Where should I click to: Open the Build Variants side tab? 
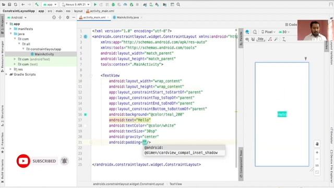point(2,171)
